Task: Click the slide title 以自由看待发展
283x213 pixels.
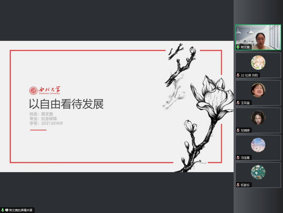Action: pyautogui.click(x=66, y=104)
